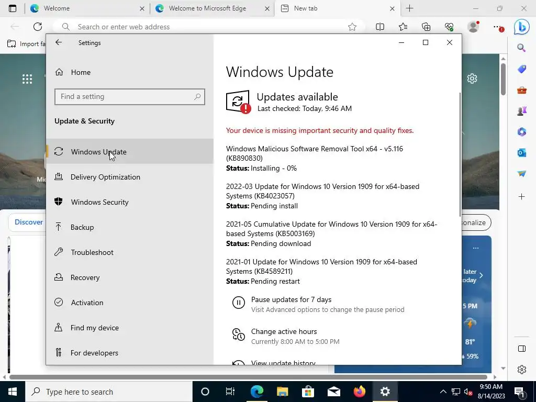Open Edge sidebar Tools briefcase icon
This screenshot has height=402, width=536.
(522, 90)
